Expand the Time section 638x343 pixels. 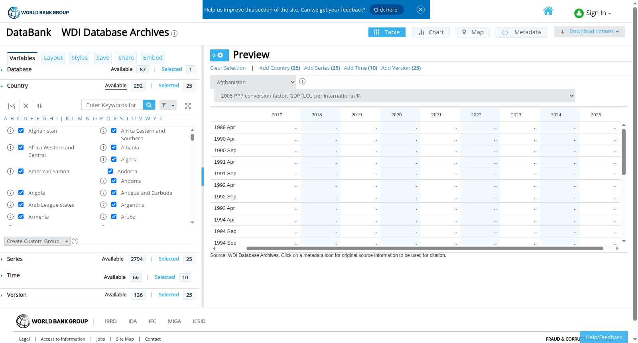click(x=13, y=275)
